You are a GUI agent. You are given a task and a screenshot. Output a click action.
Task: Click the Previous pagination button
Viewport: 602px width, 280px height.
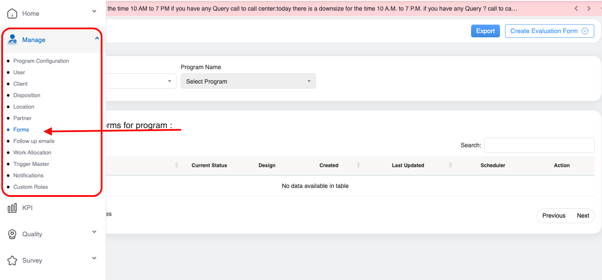pos(554,216)
